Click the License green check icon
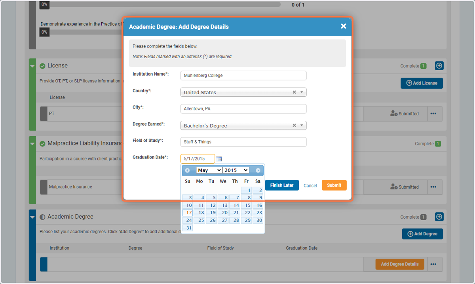The height and width of the screenshot is (284, 475). (x=42, y=66)
